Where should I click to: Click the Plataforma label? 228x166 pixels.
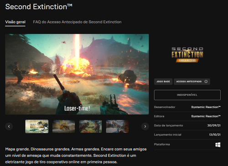pos(162,145)
